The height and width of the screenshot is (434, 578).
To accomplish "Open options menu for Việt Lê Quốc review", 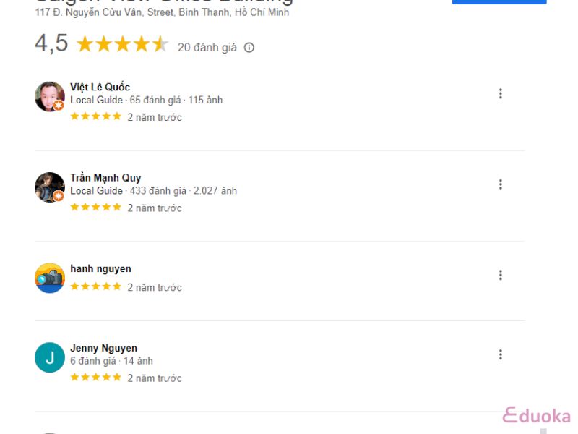I will (x=500, y=94).
